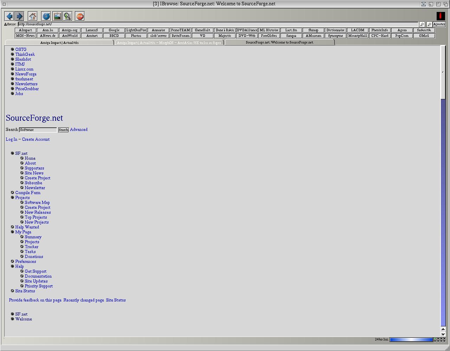
Task: Click the magnifier find toolbar icon
Action: tap(67, 16)
